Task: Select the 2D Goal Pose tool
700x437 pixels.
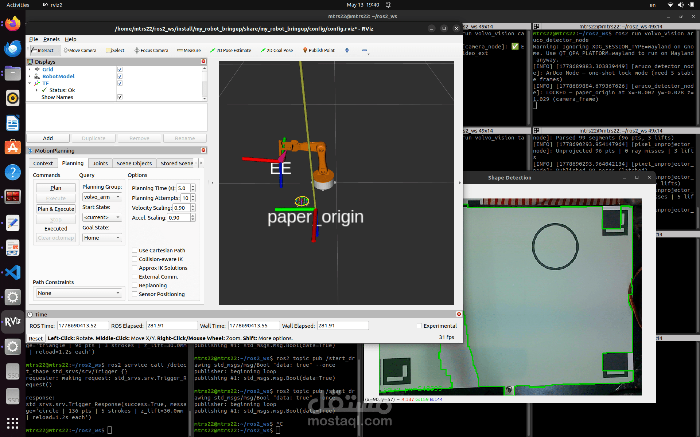Action: click(x=276, y=50)
